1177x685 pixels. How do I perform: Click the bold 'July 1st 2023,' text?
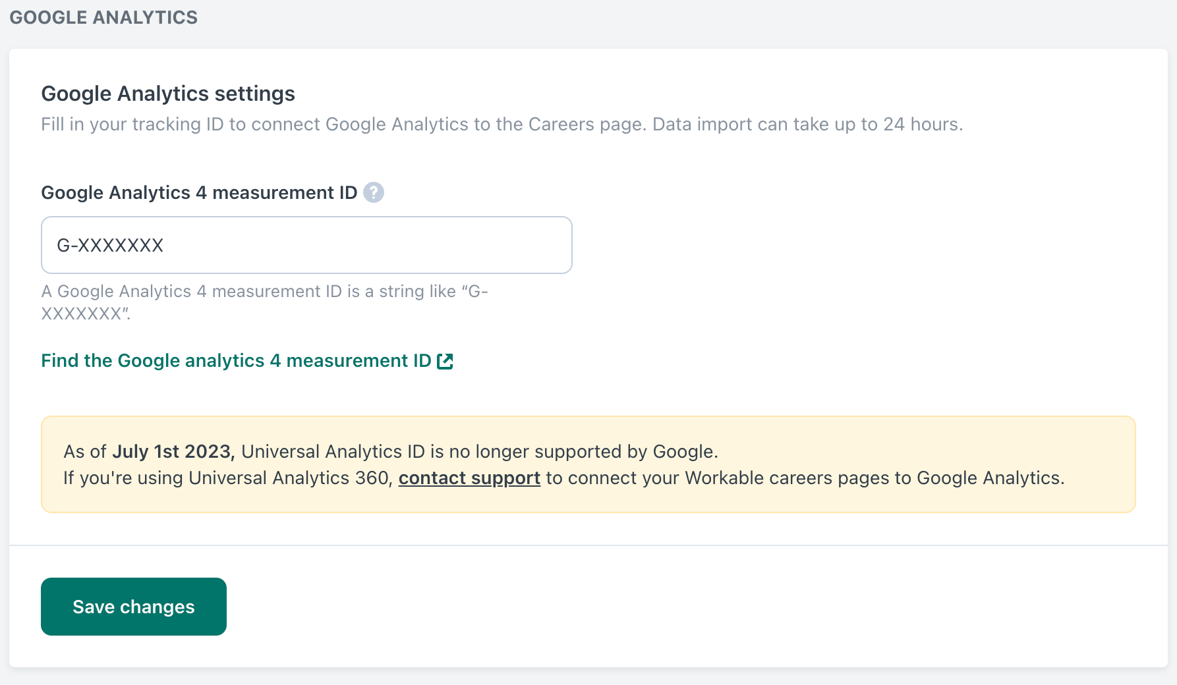coord(173,451)
